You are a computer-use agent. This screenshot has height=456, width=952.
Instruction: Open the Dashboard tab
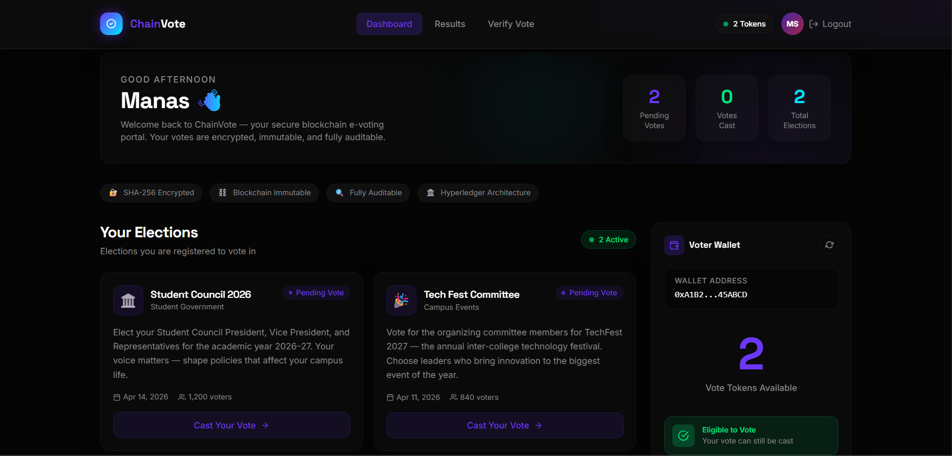[389, 24]
